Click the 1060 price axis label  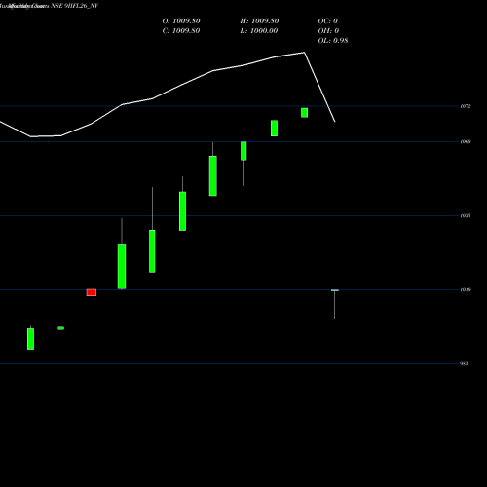[x=466, y=141]
